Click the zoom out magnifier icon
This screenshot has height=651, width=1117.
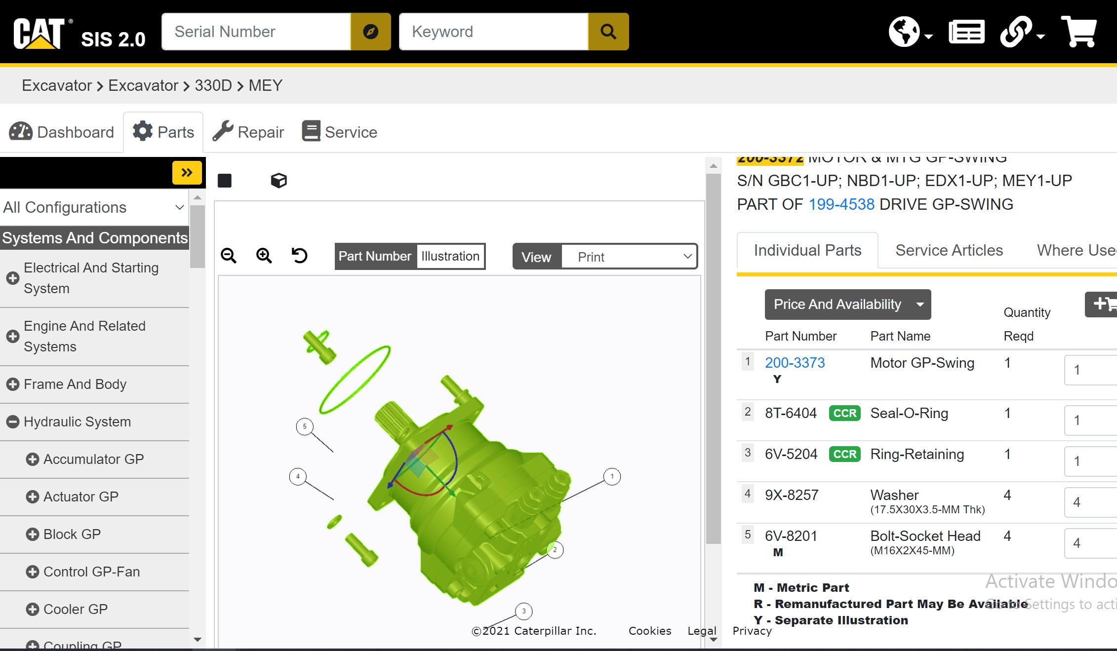[229, 256]
